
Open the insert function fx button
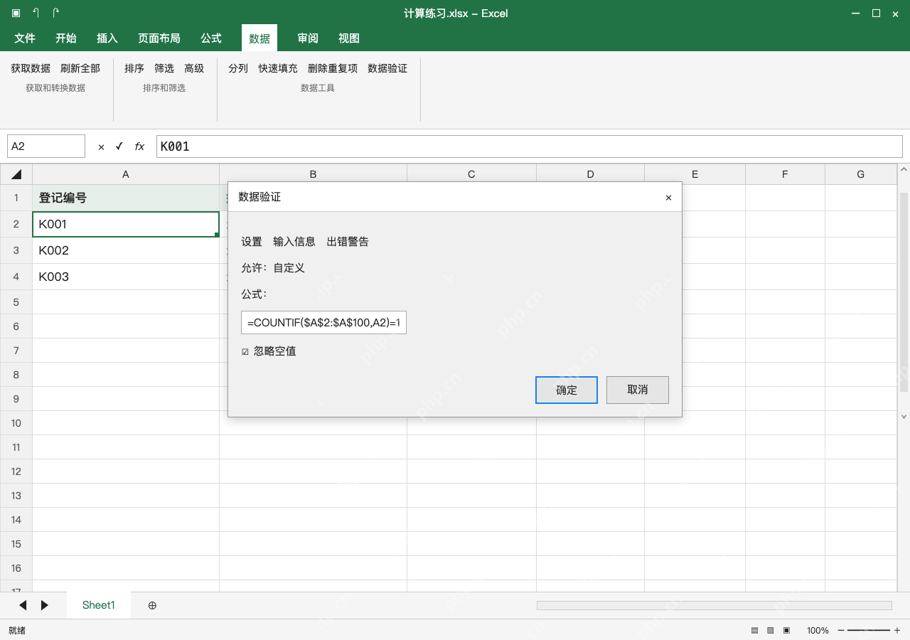coord(139,146)
